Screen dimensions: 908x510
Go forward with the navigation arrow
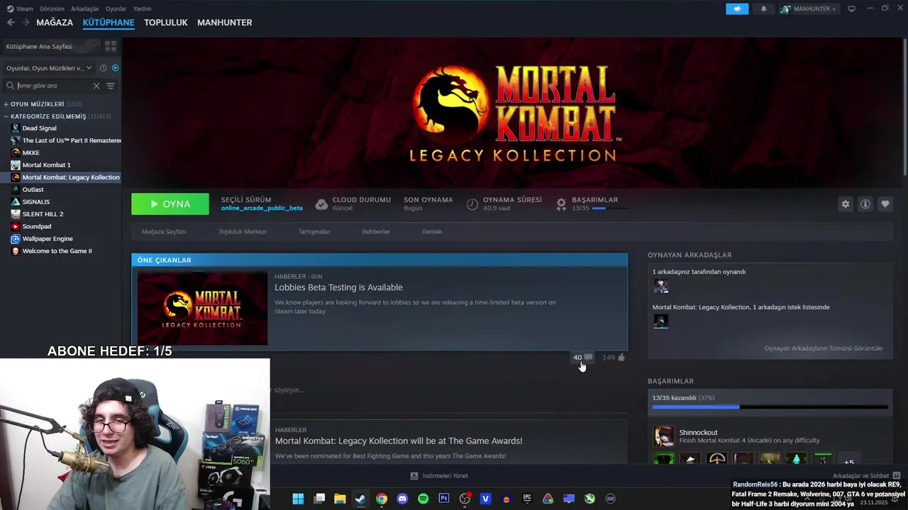tap(26, 23)
